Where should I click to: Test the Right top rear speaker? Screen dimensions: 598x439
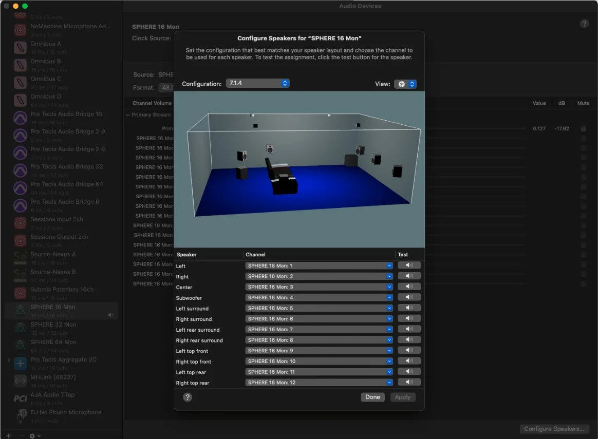tap(409, 382)
